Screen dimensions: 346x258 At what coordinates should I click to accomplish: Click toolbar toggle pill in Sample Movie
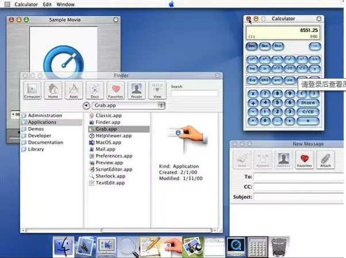116,20
